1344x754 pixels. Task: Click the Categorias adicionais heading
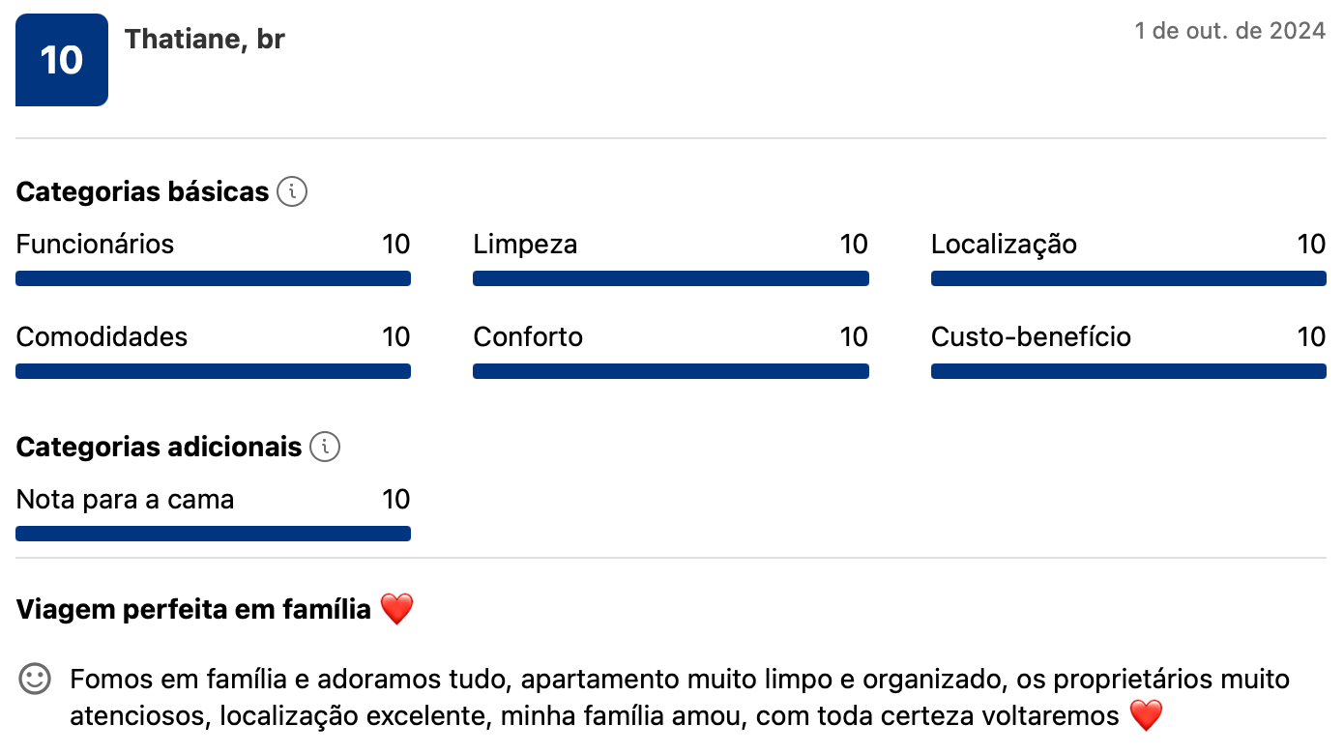[160, 447]
